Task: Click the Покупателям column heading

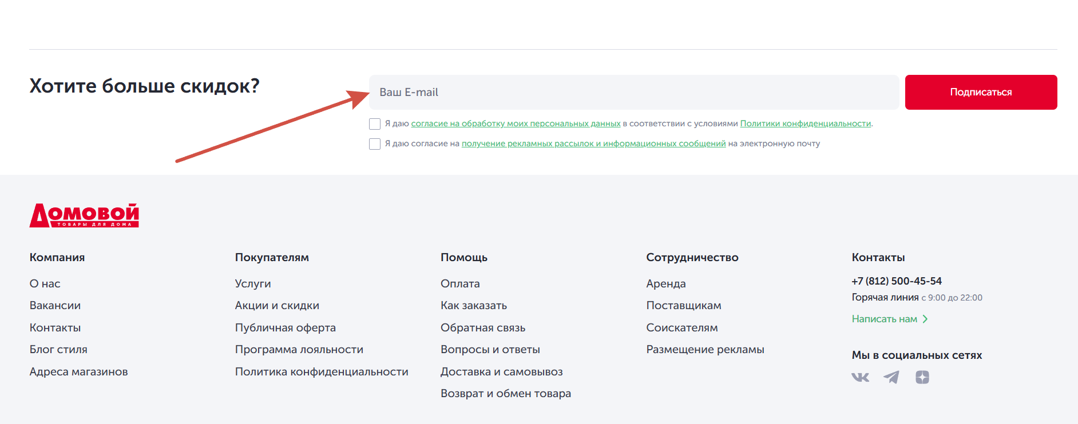Action: (x=272, y=257)
